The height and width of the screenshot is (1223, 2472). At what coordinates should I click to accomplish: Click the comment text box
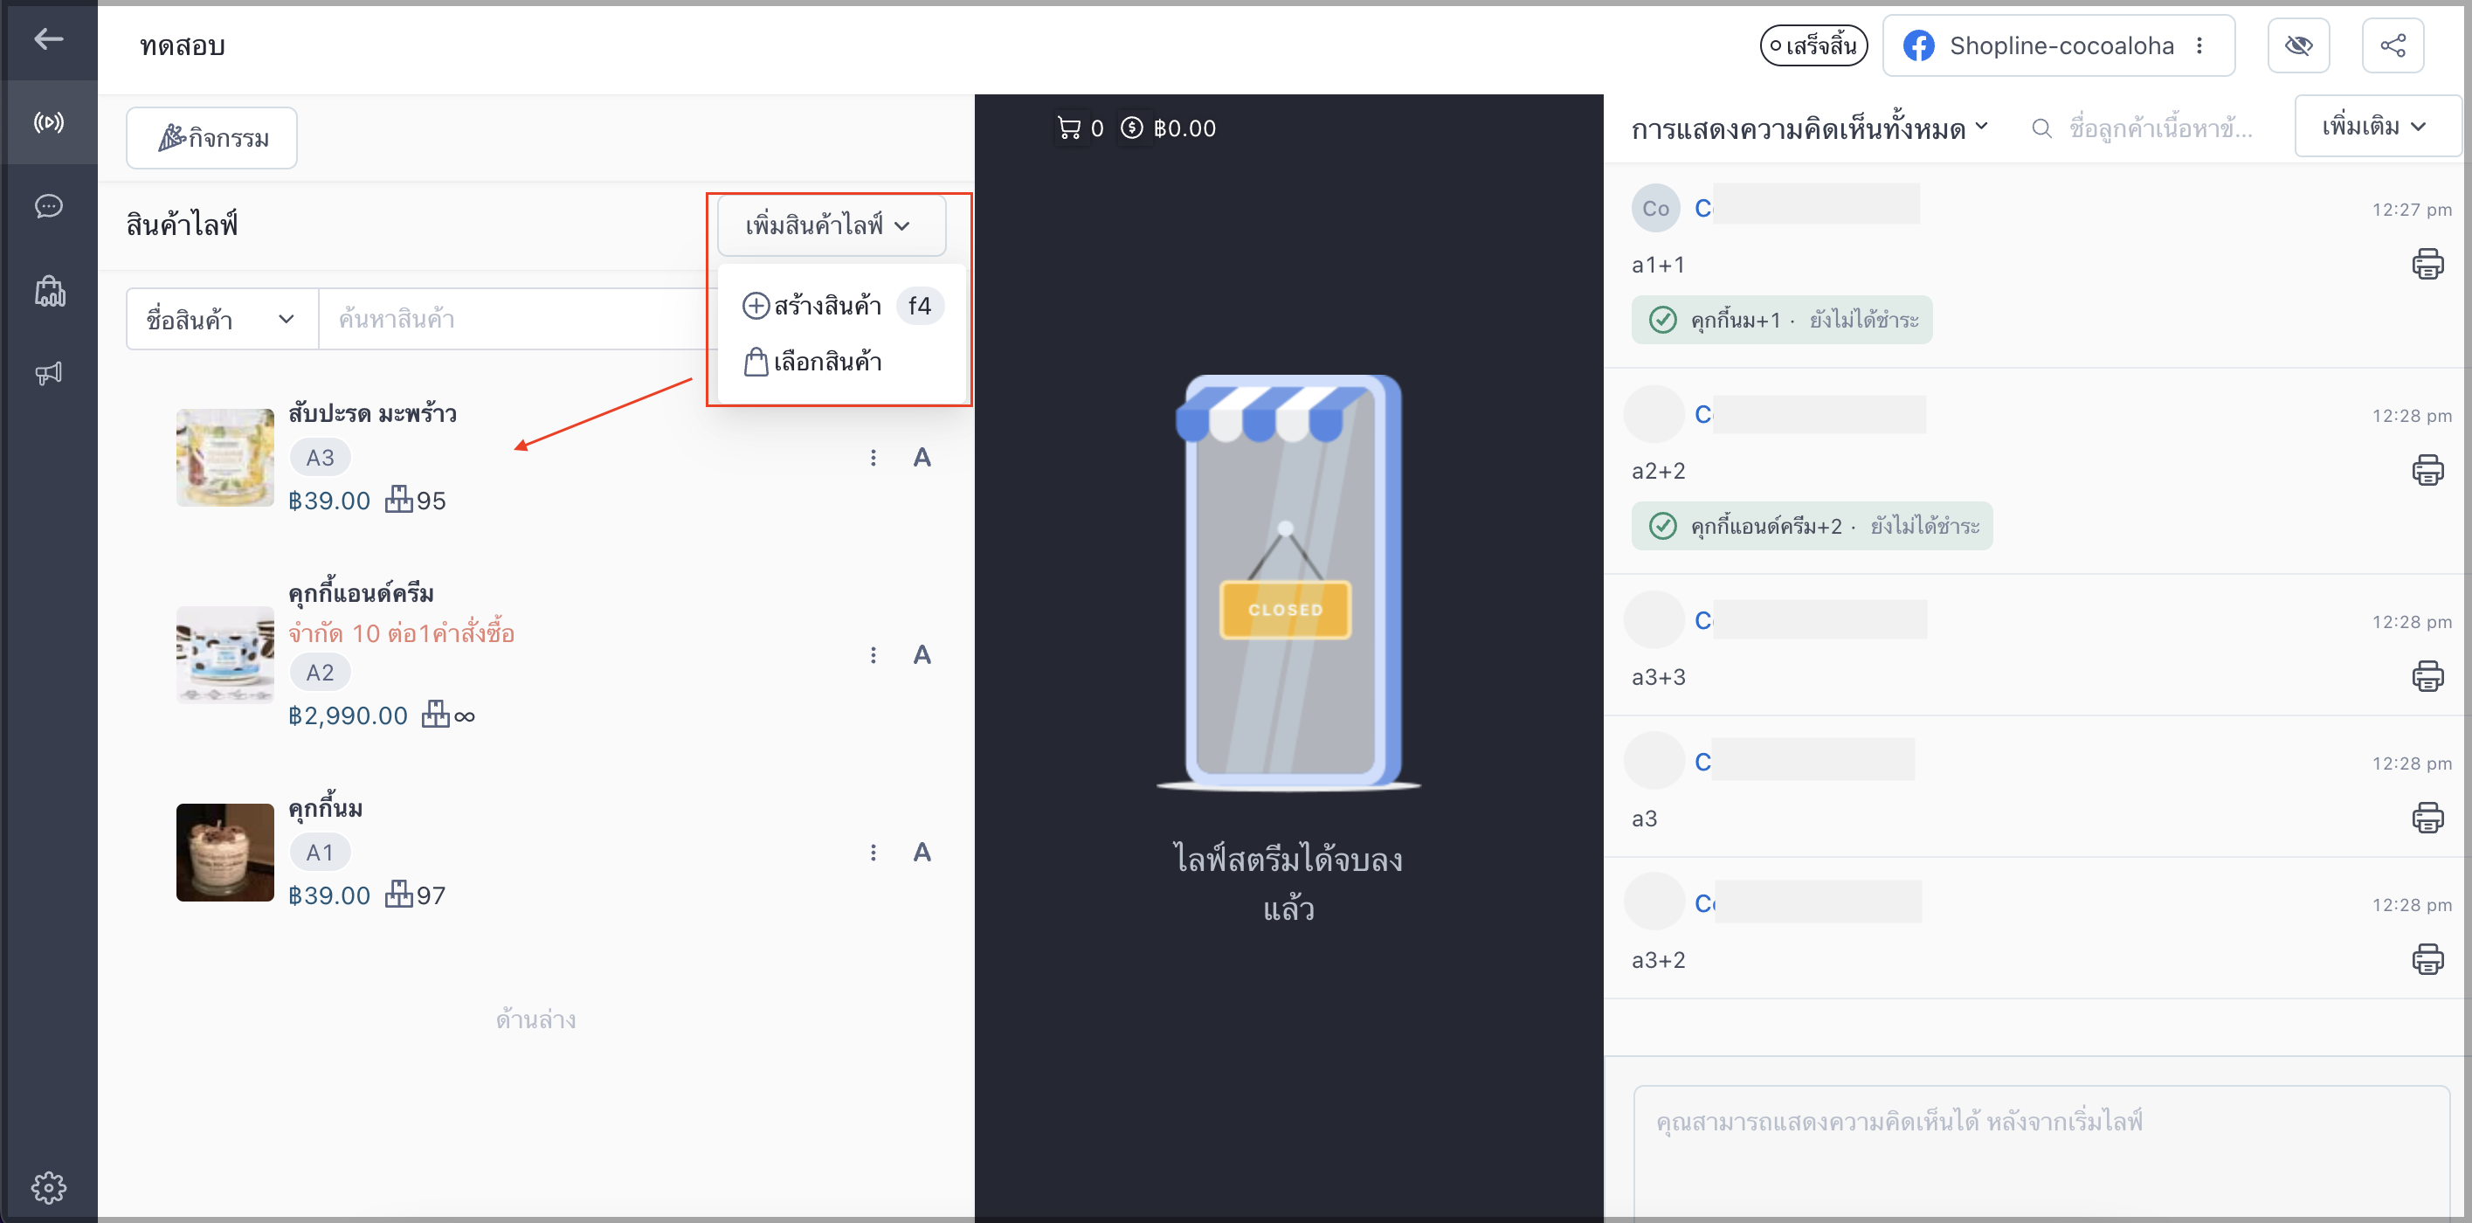pyautogui.click(x=2041, y=1152)
